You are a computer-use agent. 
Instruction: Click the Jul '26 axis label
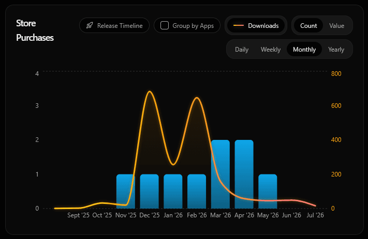[315, 215]
